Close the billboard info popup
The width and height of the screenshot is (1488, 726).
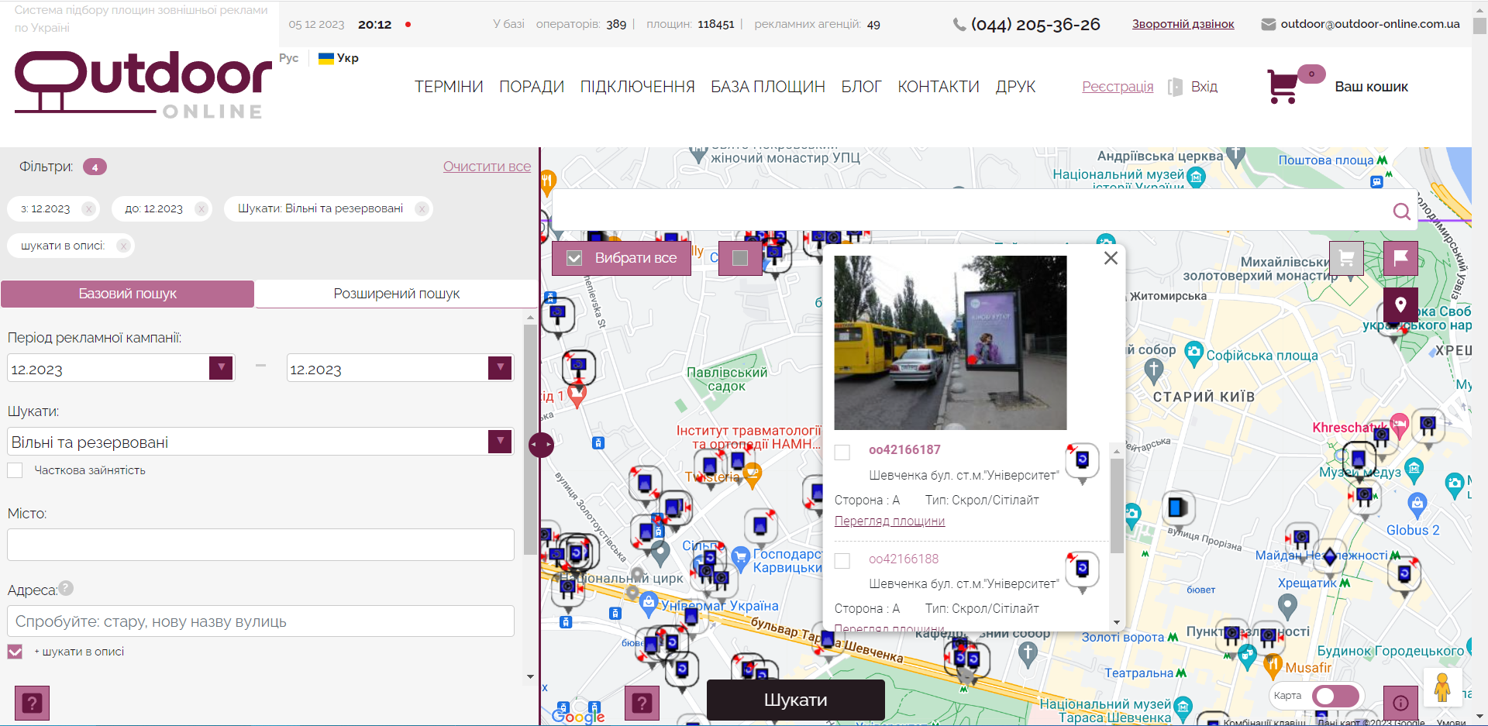[1111, 258]
